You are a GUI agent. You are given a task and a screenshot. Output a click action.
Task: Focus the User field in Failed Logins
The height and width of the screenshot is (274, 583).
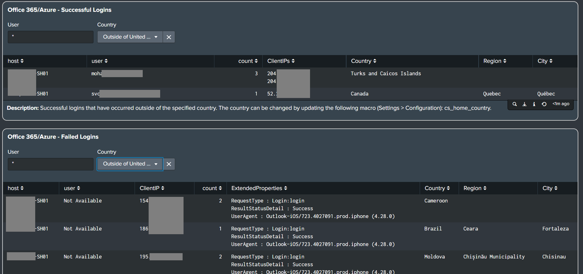50,164
